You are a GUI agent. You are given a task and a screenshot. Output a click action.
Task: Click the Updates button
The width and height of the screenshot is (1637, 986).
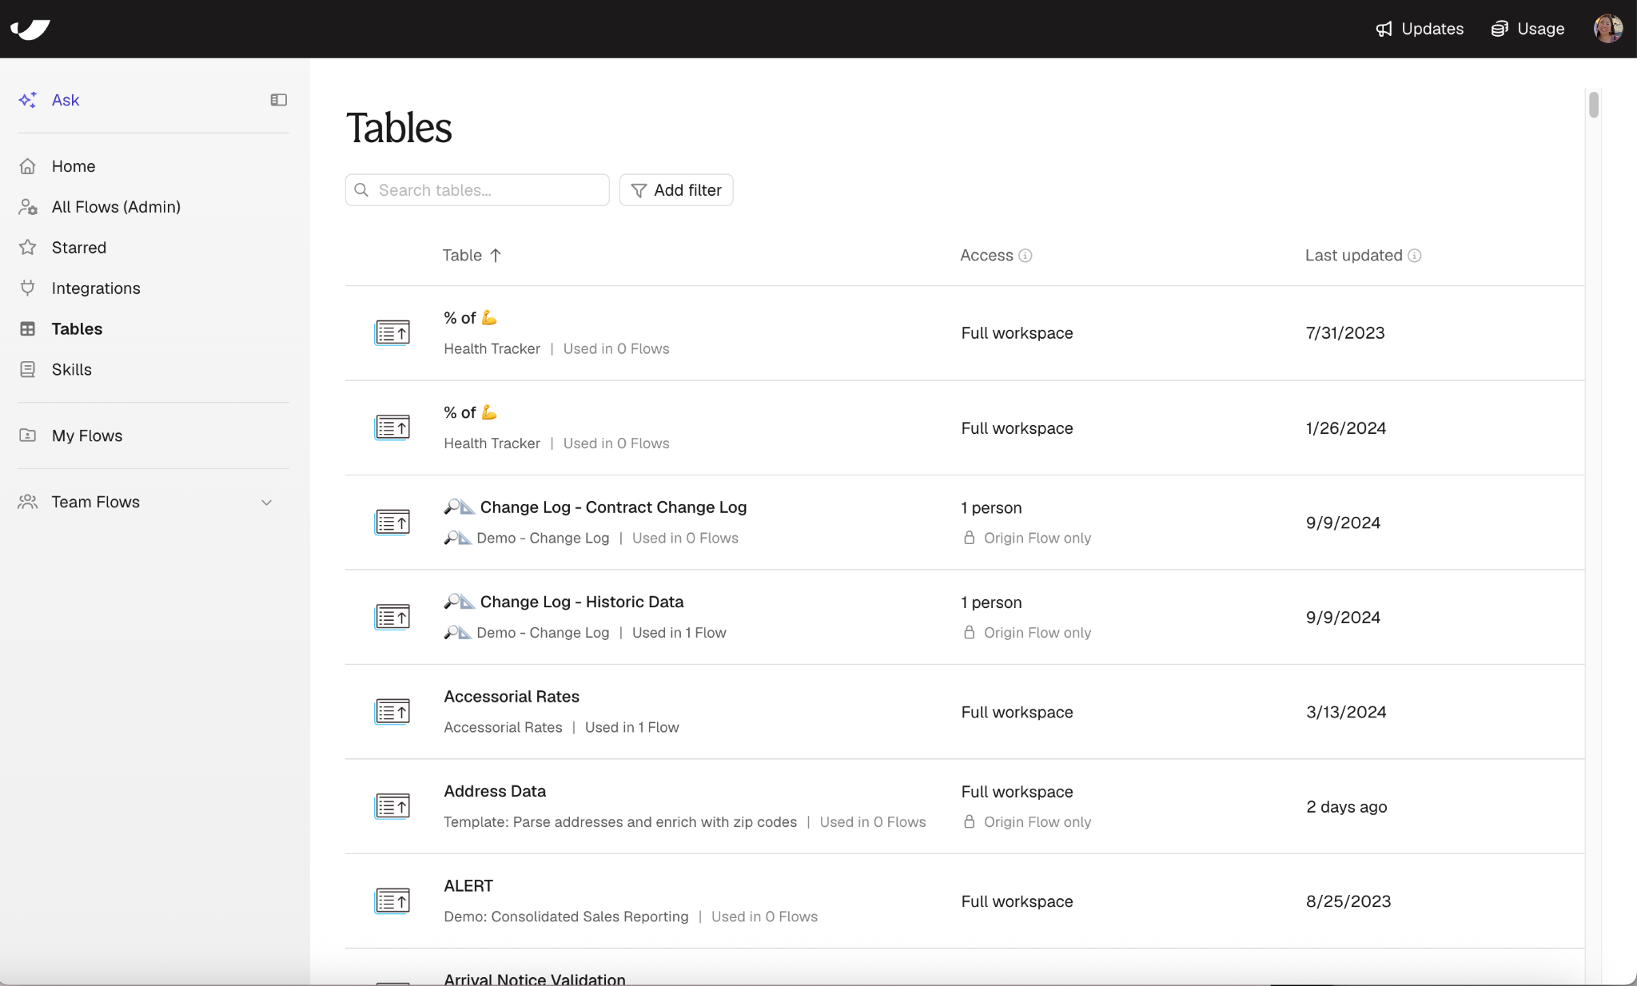tap(1420, 29)
